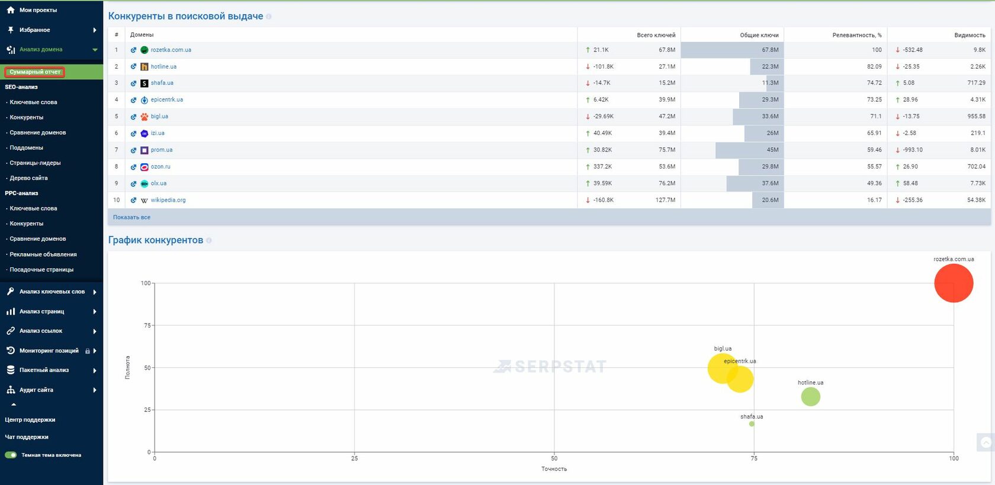Viewport: 995px width, 485px height.
Task: Click the scroll-to-top arrow button
Action: click(x=986, y=442)
